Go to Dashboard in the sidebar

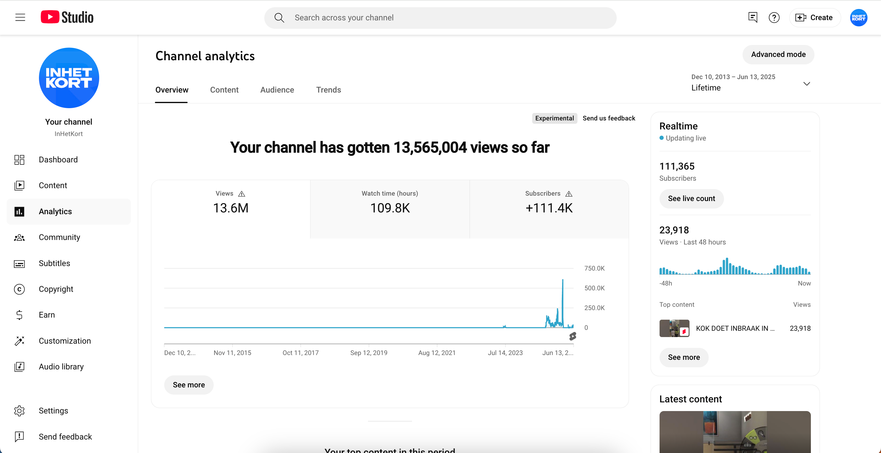click(69, 160)
